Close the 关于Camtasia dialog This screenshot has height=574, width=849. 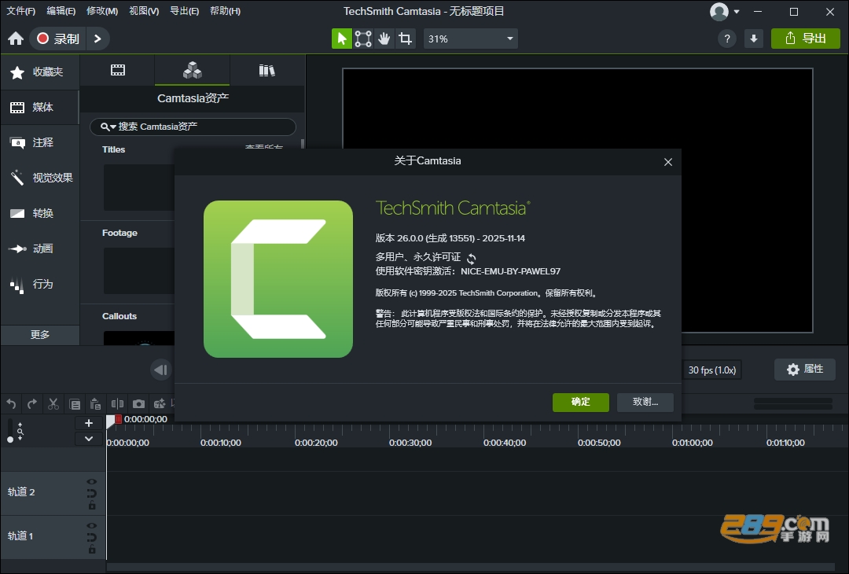pyautogui.click(x=668, y=162)
